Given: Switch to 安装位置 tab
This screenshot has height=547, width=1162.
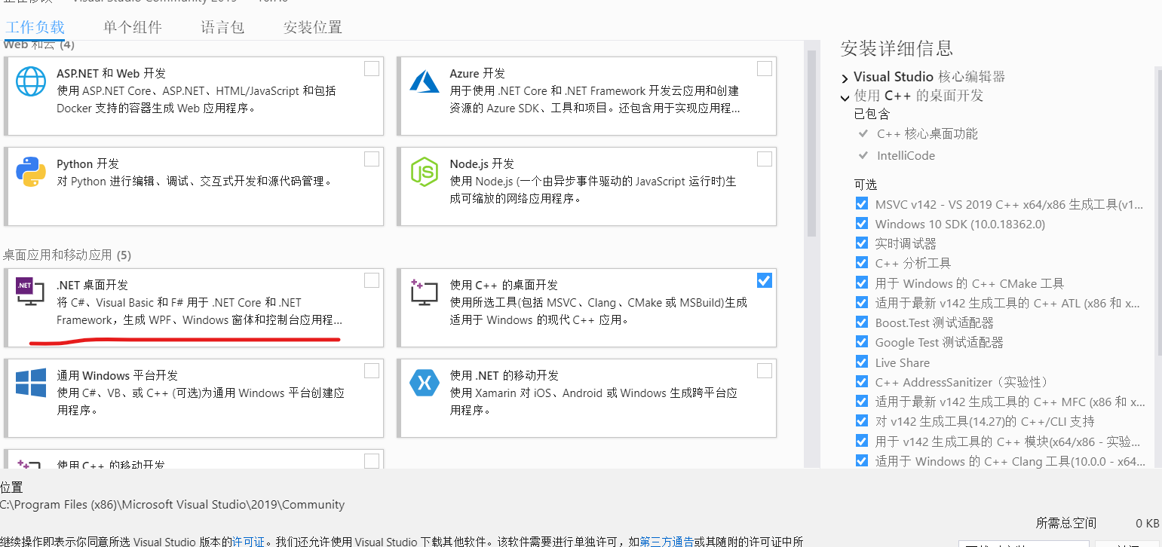Looking at the screenshot, I should tap(313, 27).
